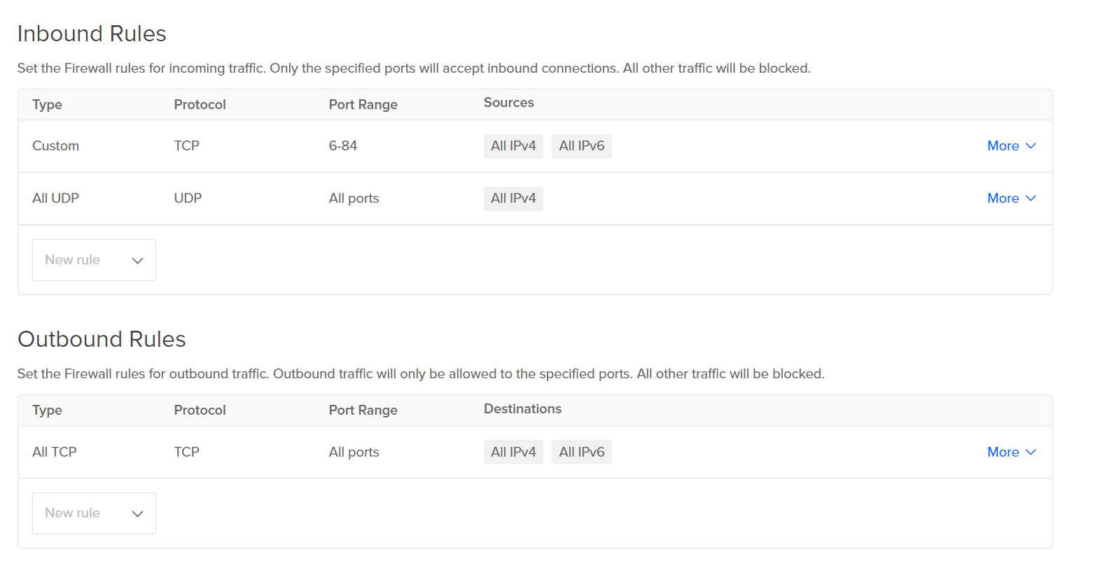This screenshot has height=565, width=1093.
Task: Click chevron beside More on outbound TCP rule
Action: [x=1031, y=452]
